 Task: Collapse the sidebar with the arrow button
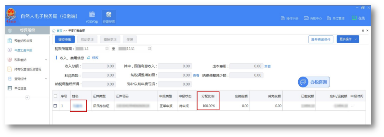click(27, 97)
